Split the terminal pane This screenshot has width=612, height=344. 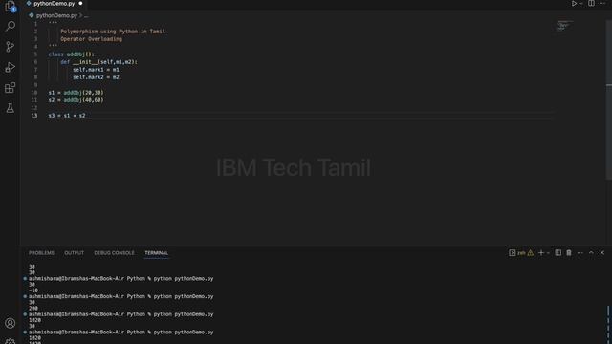pyautogui.click(x=558, y=253)
